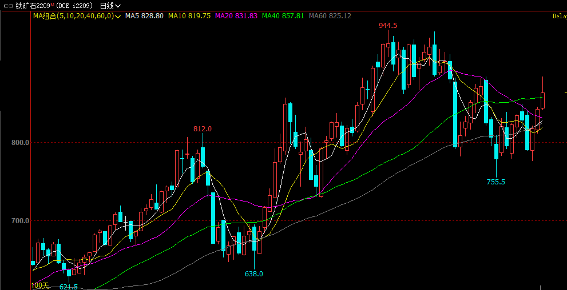Screen dimensions: 567x290
Task: Click the 100天 range label
Action: pos(40,285)
